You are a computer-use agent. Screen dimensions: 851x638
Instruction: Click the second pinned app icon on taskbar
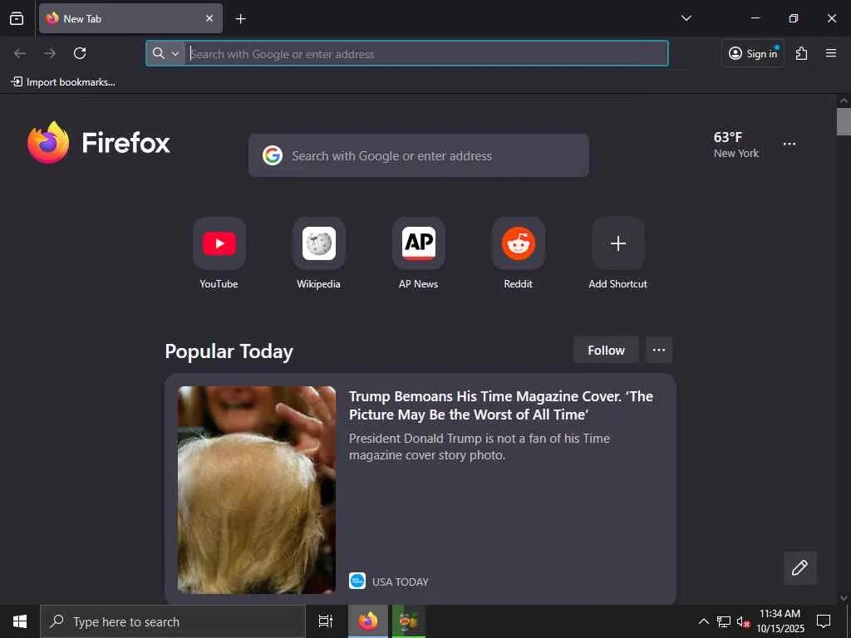pyautogui.click(x=409, y=621)
